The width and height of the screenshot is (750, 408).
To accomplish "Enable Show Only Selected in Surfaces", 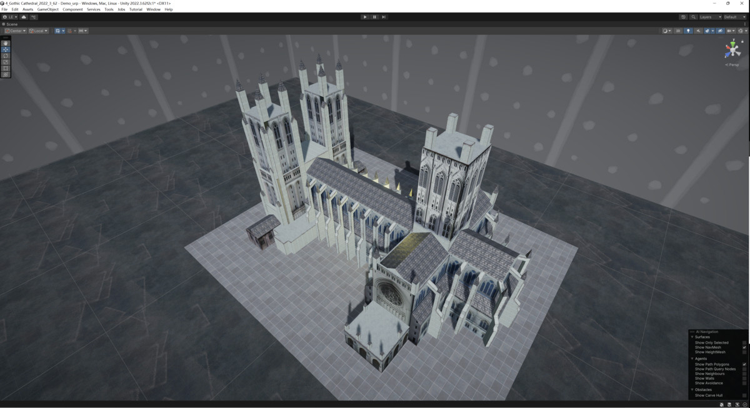I will coord(744,342).
